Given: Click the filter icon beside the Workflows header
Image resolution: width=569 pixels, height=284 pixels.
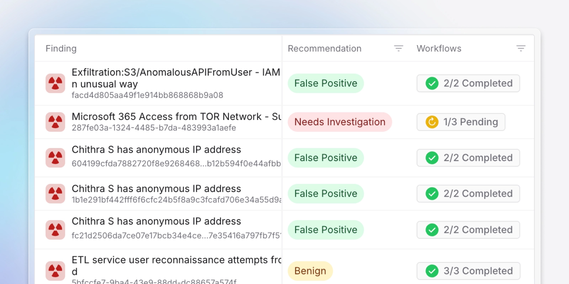Looking at the screenshot, I should coord(521,48).
